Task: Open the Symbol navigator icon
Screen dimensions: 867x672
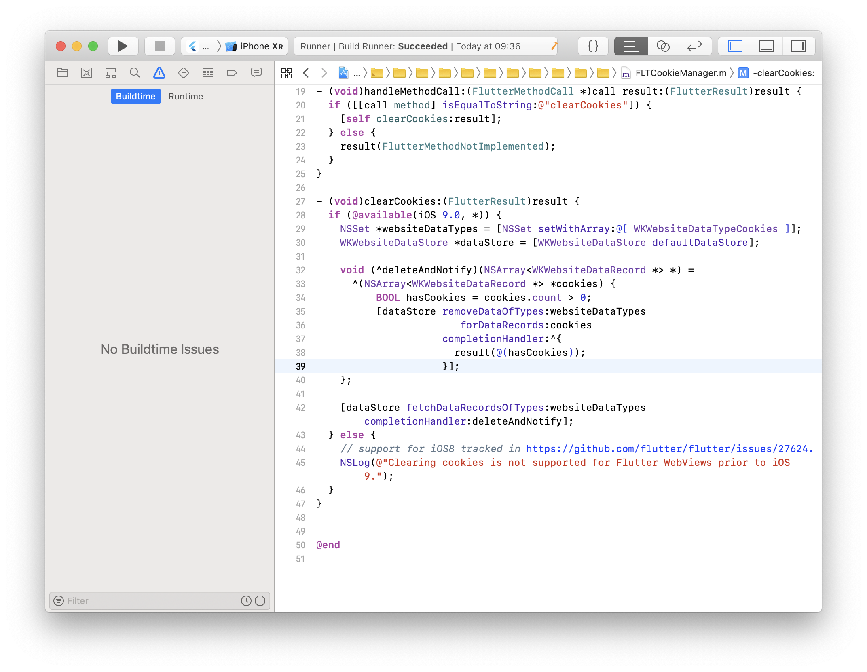Action: click(110, 73)
